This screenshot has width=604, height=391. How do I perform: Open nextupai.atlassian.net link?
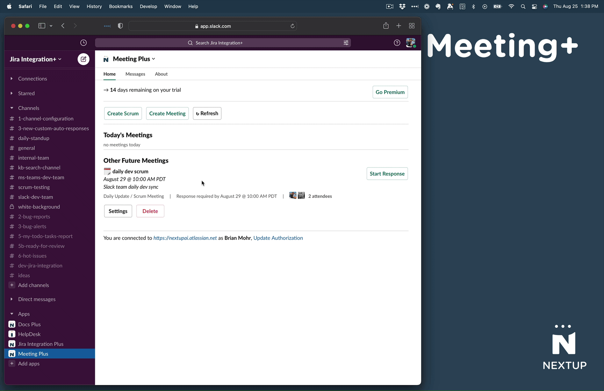(x=185, y=238)
